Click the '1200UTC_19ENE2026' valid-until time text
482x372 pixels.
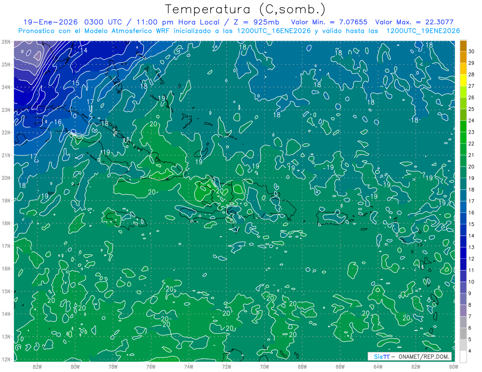pos(423,31)
